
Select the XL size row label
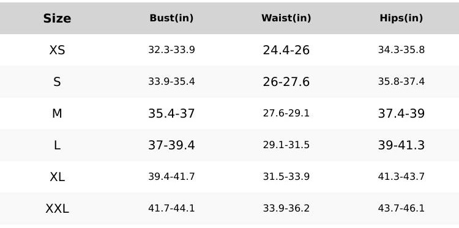coord(57,177)
